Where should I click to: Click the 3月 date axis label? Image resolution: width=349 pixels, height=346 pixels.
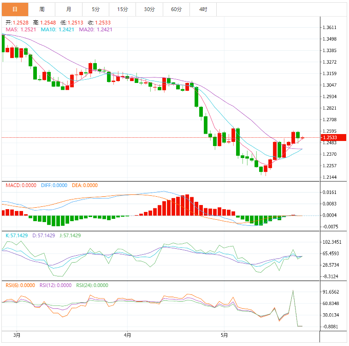tap(17, 335)
